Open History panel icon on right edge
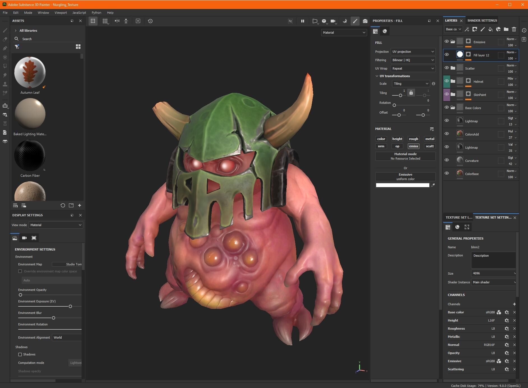The width and height of the screenshot is (528, 388). pyautogui.click(x=524, y=30)
